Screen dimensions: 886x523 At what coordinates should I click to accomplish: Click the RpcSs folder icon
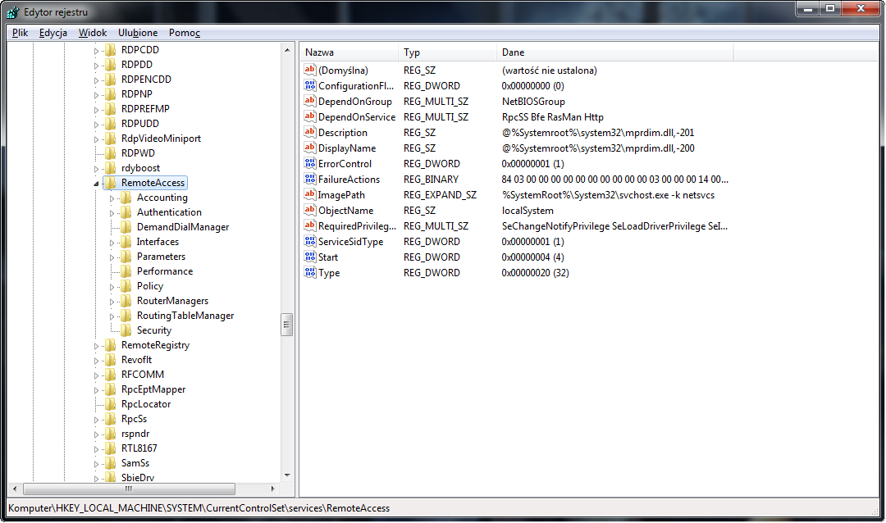point(111,419)
